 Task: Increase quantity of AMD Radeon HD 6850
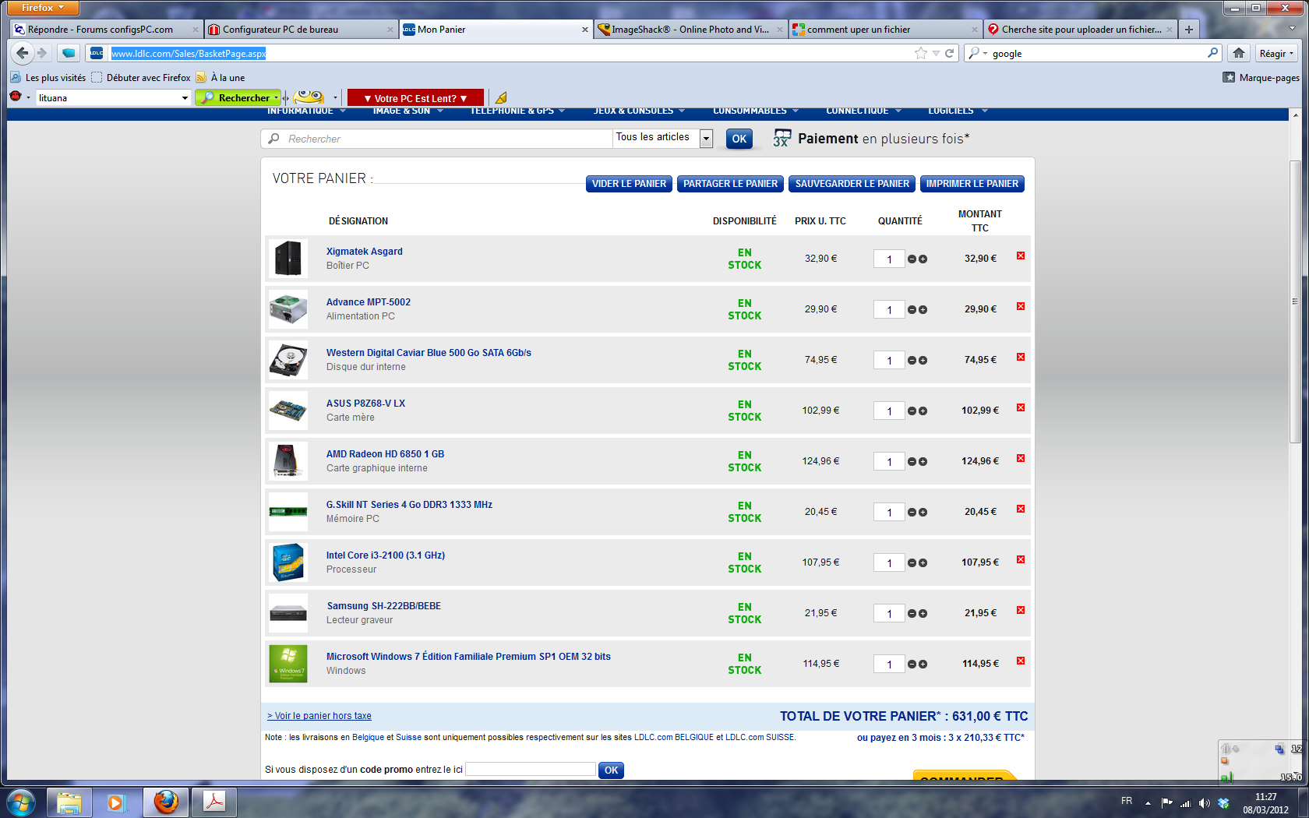[x=923, y=462]
